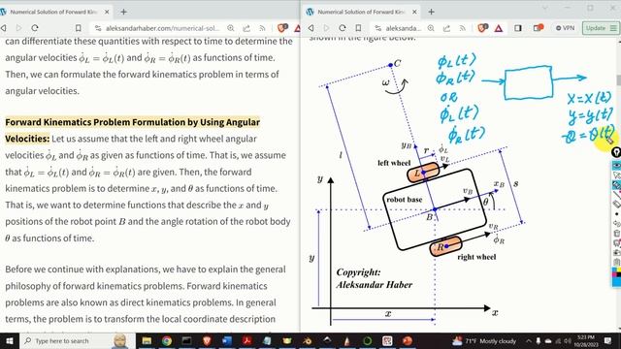This screenshot has height=349, width=621.
Task: Toggle ink visibility with Epic Pen eye icon
Action: tap(617, 165)
